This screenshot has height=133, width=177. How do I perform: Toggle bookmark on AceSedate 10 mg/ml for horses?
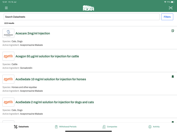click(x=173, y=77)
